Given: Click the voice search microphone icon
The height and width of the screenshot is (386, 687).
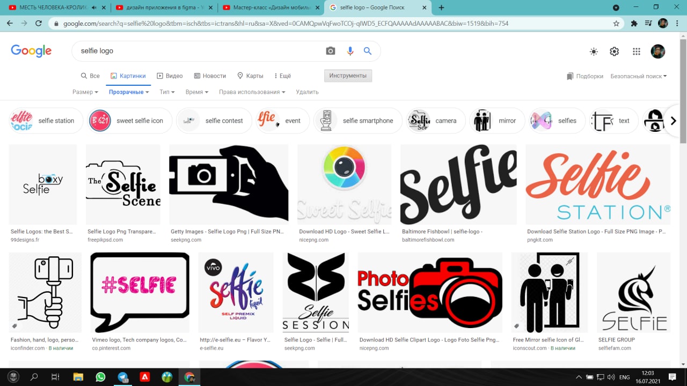Looking at the screenshot, I should click(350, 51).
